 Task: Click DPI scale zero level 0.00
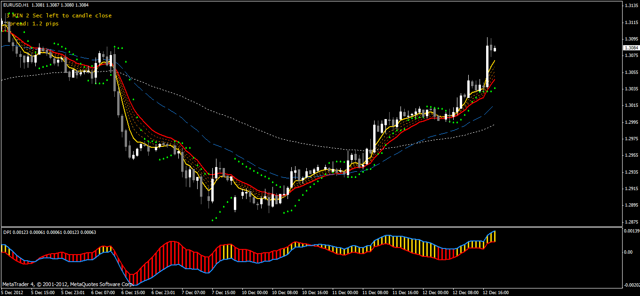pyautogui.click(x=628, y=252)
